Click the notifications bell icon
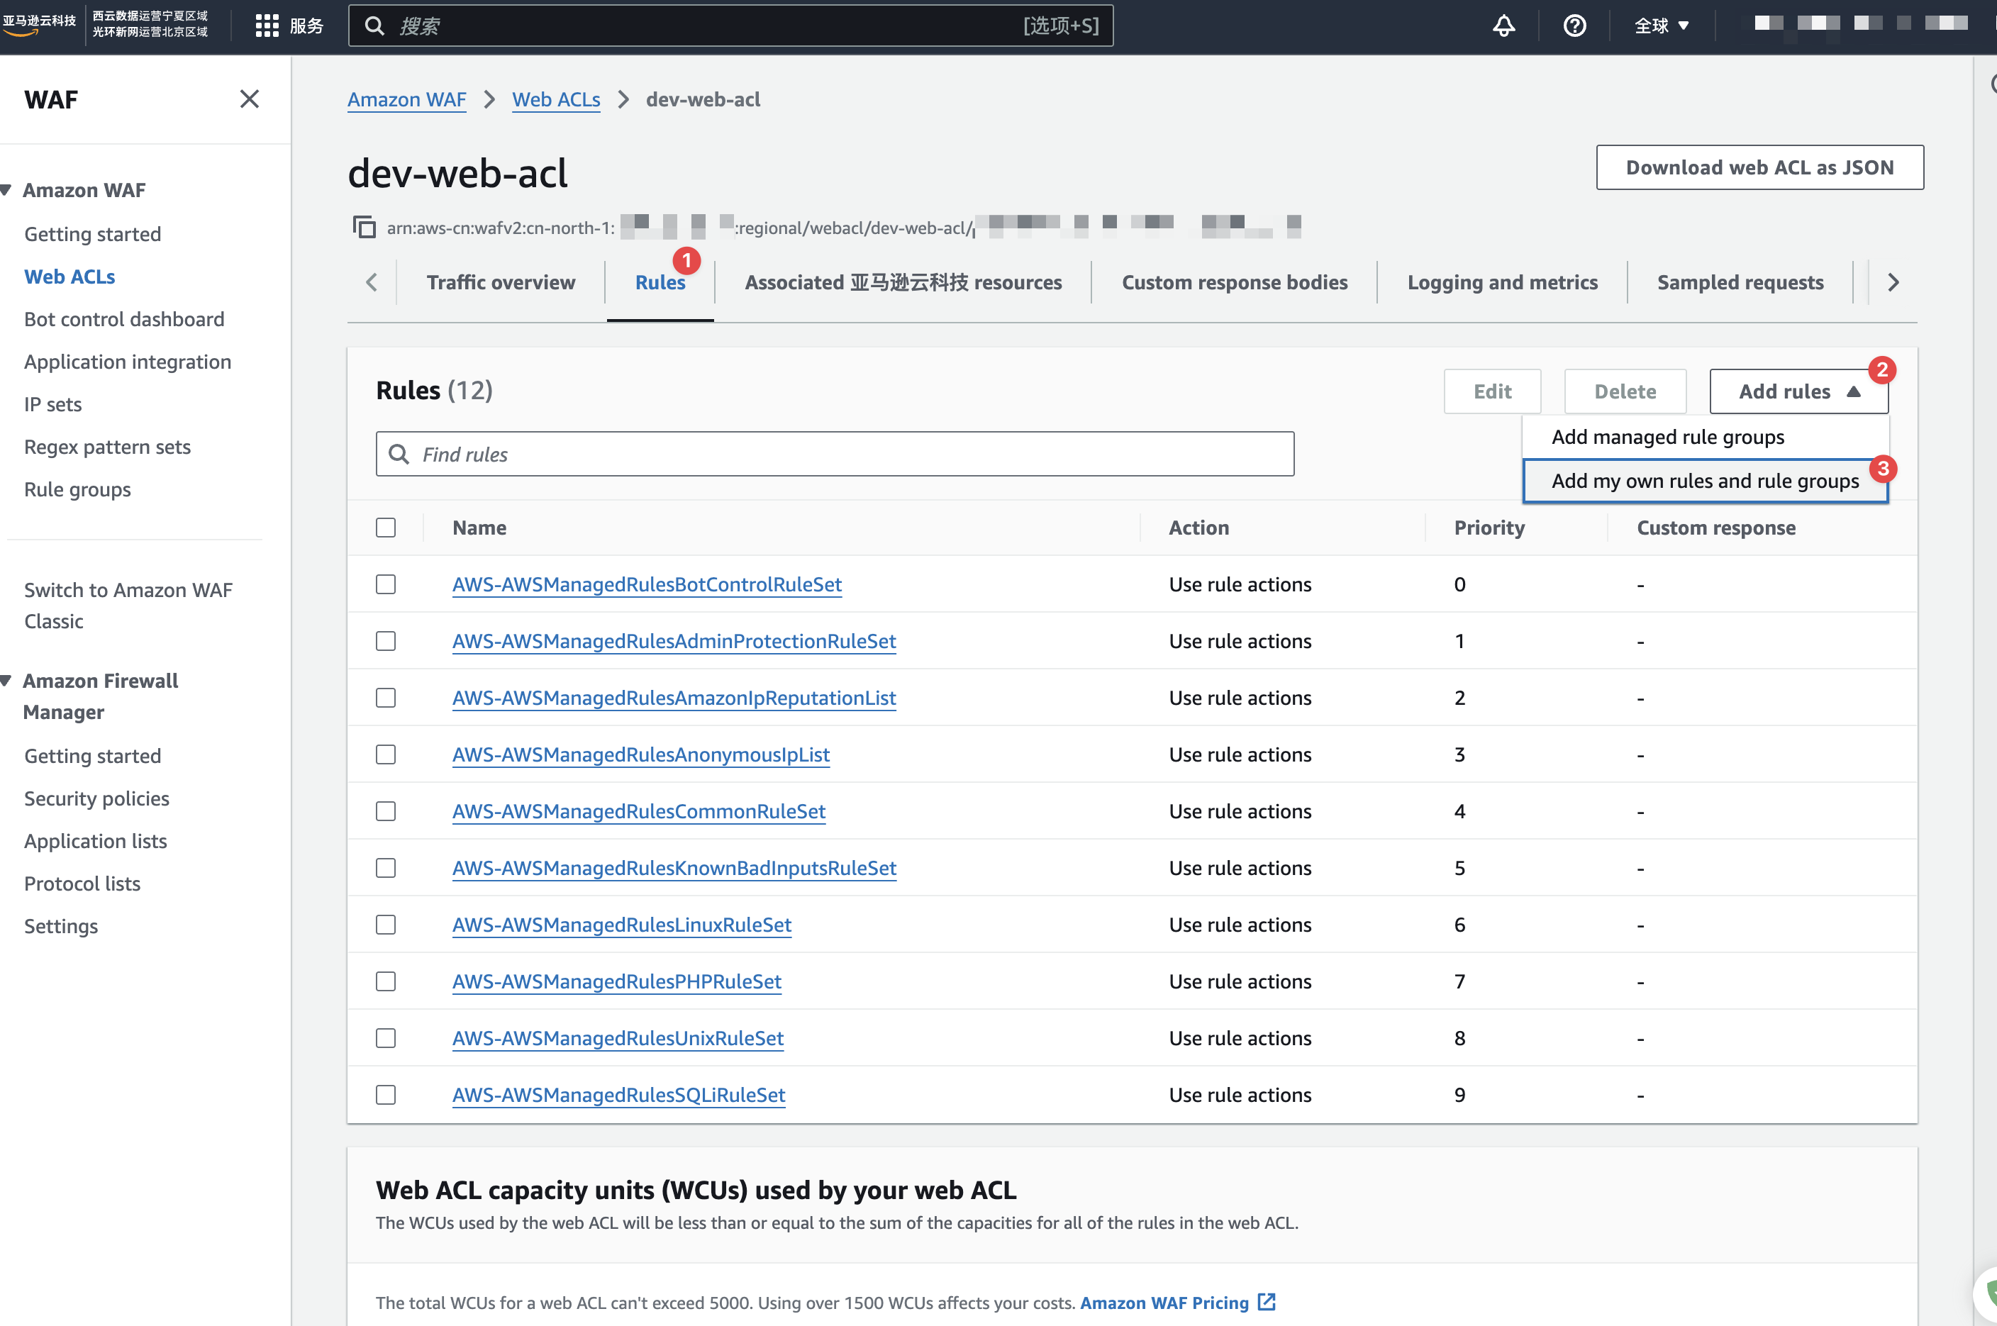Screen dimensions: 1997x1326 (x=1503, y=26)
